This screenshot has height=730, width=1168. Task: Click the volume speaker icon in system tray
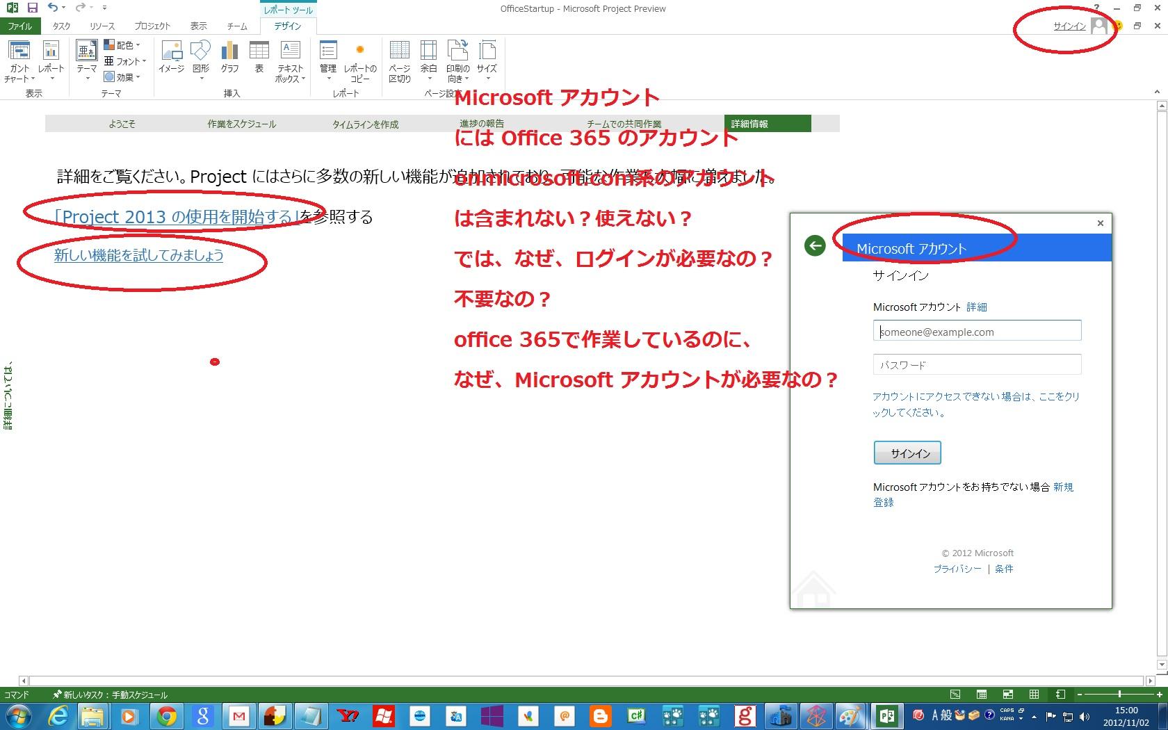coord(1085,716)
